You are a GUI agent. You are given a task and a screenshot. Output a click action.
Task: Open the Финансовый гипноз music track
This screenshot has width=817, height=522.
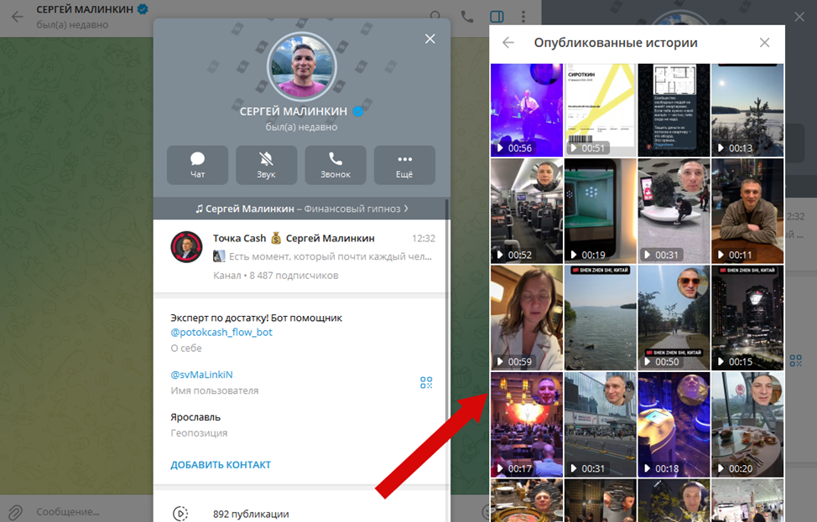click(x=302, y=209)
